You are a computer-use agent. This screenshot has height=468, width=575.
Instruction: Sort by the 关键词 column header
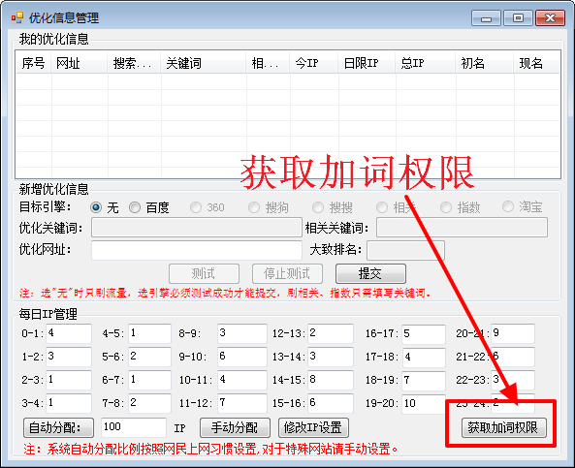(x=203, y=63)
